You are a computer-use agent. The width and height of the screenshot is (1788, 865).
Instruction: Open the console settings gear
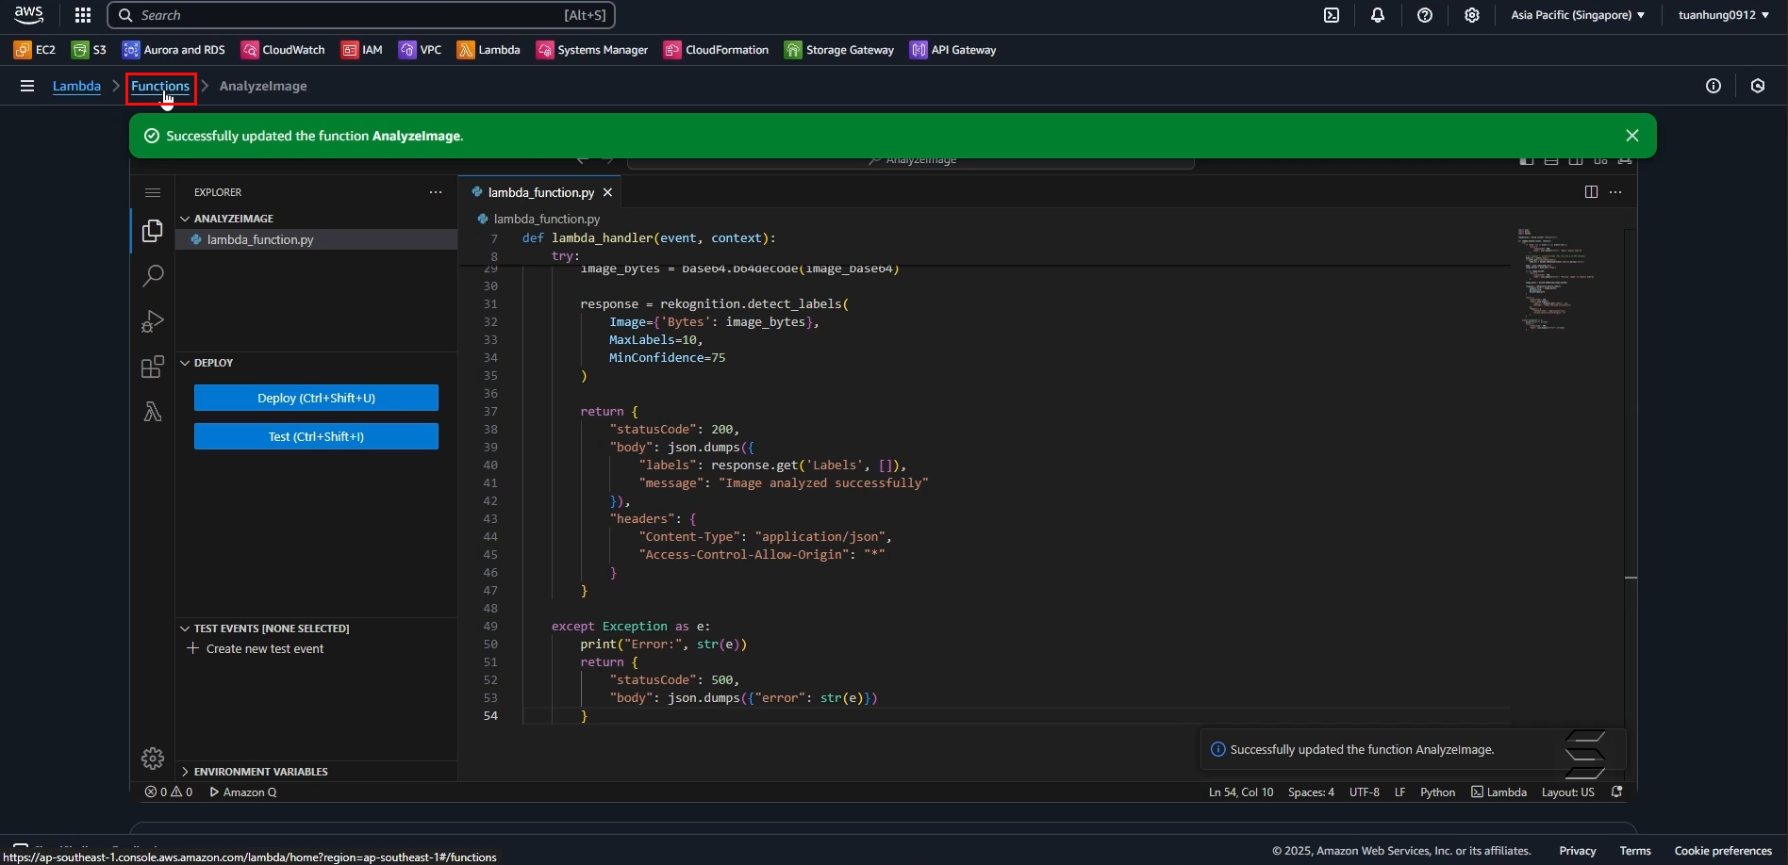coord(1472,15)
